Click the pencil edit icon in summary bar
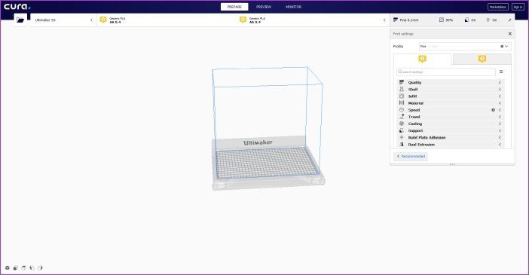The image size is (529, 275). pos(509,20)
